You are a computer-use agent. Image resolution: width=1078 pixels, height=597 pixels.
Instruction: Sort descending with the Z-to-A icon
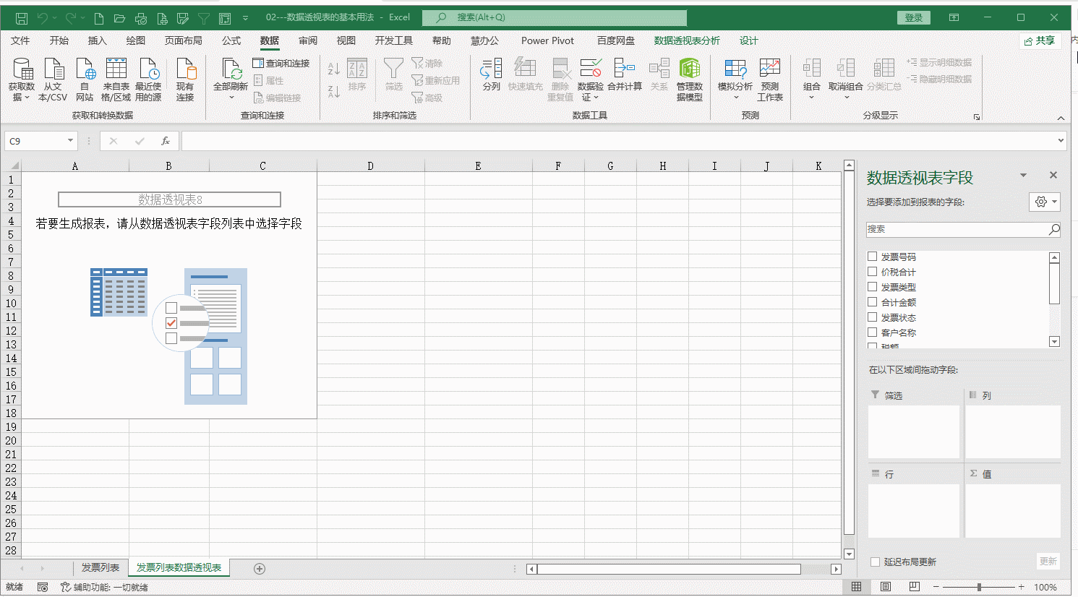(333, 92)
